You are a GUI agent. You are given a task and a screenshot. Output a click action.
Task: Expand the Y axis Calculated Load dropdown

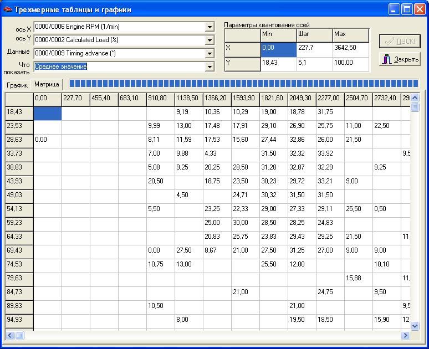pos(210,40)
